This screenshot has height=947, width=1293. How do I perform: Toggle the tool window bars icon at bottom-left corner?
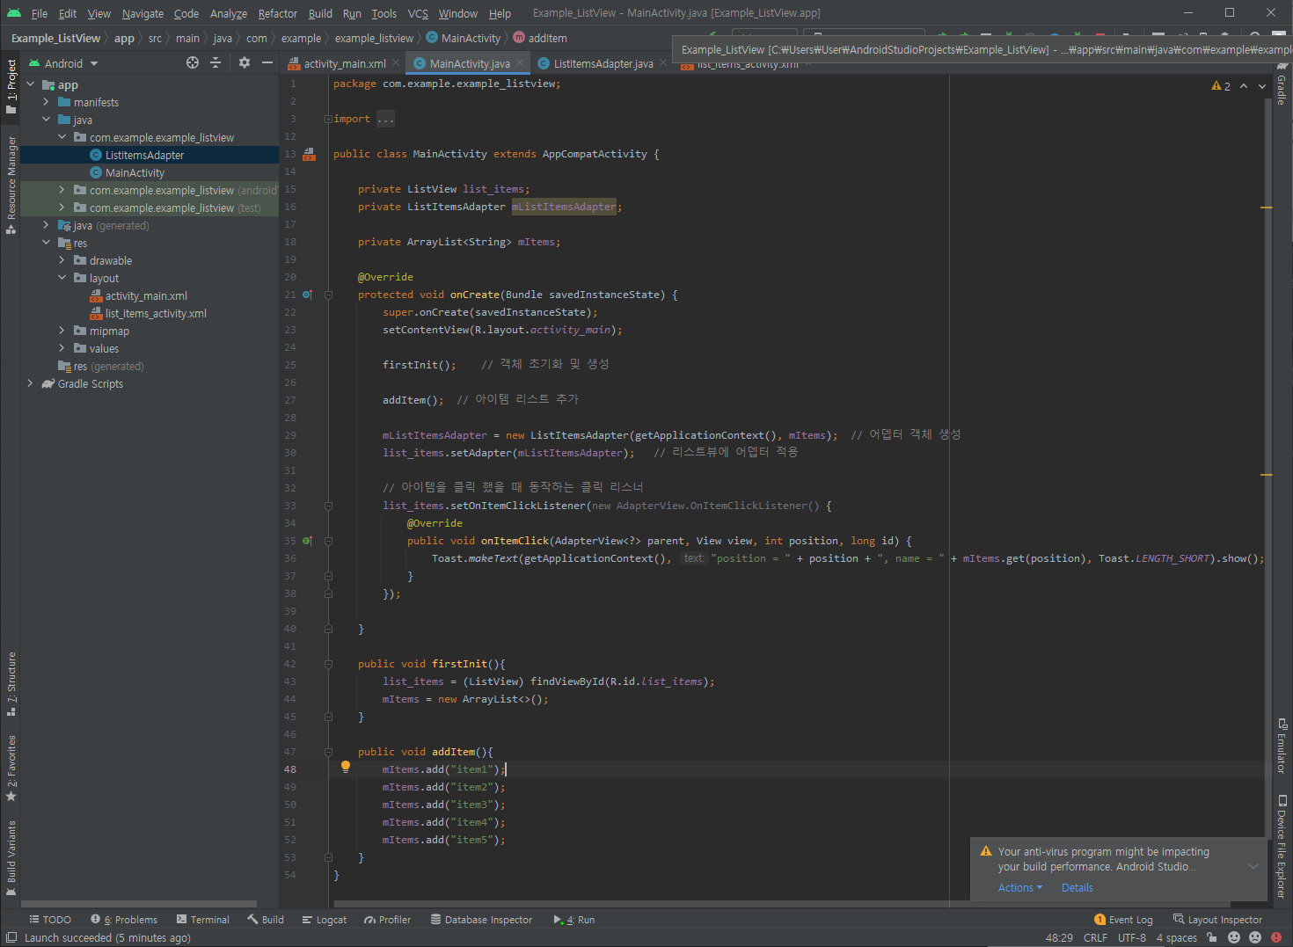11,937
